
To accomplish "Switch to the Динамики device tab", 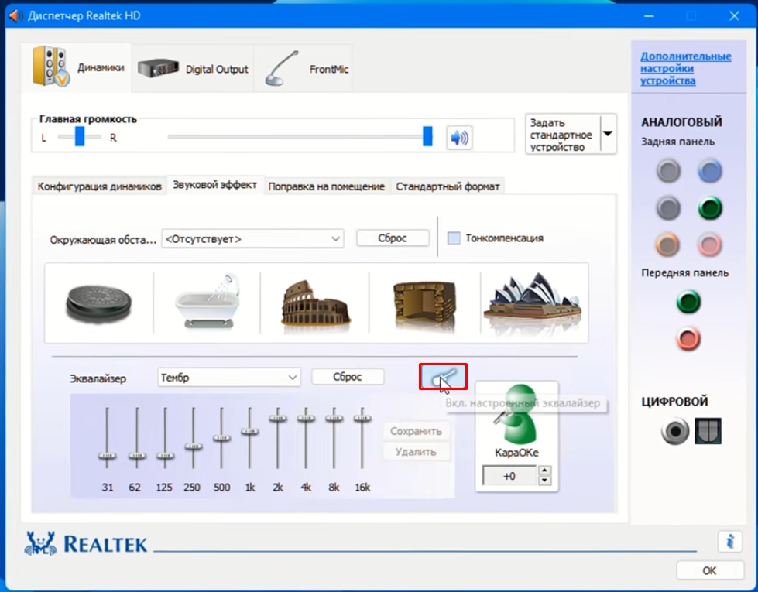I will pyautogui.click(x=77, y=67).
